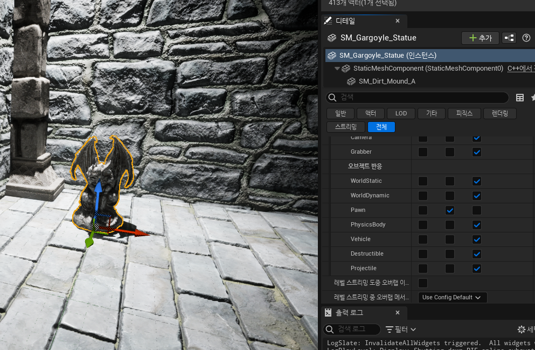Select the 액터 filter category

(371, 113)
